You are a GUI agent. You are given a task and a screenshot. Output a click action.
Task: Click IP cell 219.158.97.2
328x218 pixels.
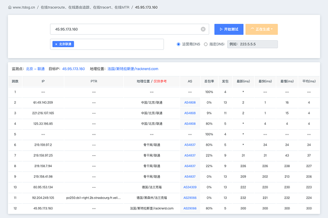click(x=43, y=145)
